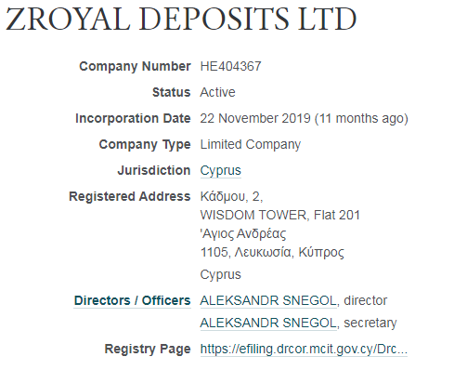Open the efiling.drcor.mcit.gov.cy registry page link
The height and width of the screenshot is (370, 467).
(304, 350)
